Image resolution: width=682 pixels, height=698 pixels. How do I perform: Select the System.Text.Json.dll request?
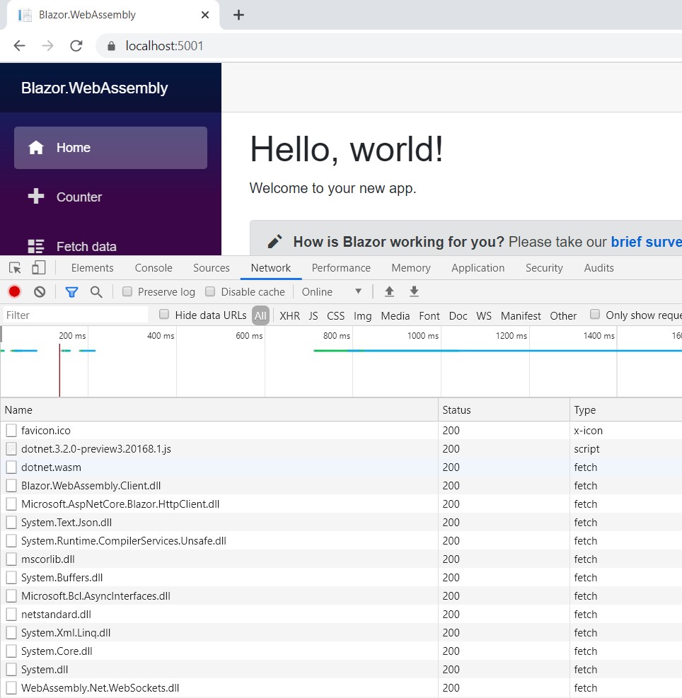pos(341,523)
